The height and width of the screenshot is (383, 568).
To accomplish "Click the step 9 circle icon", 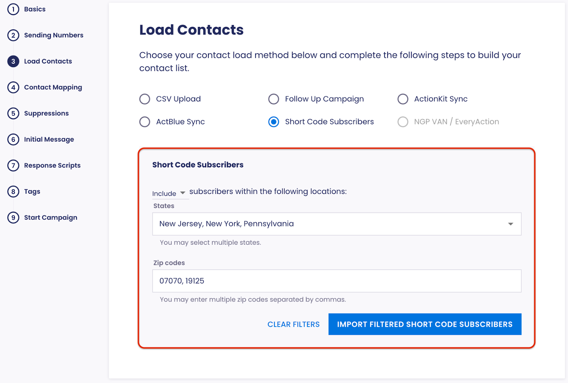I will pyautogui.click(x=13, y=217).
